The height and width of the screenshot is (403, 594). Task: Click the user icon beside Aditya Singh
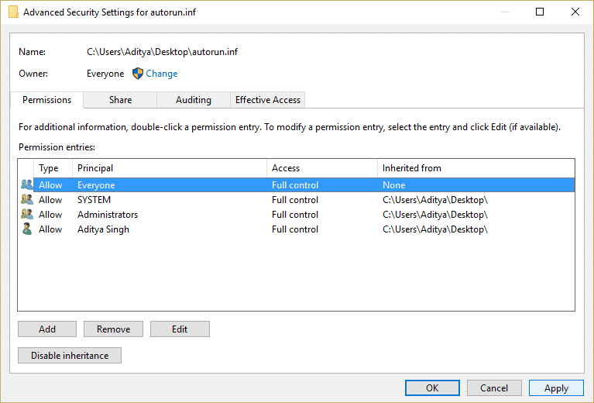click(x=27, y=229)
